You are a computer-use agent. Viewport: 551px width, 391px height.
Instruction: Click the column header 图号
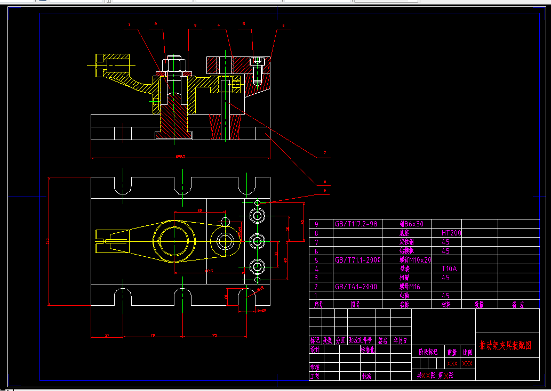(x=356, y=305)
